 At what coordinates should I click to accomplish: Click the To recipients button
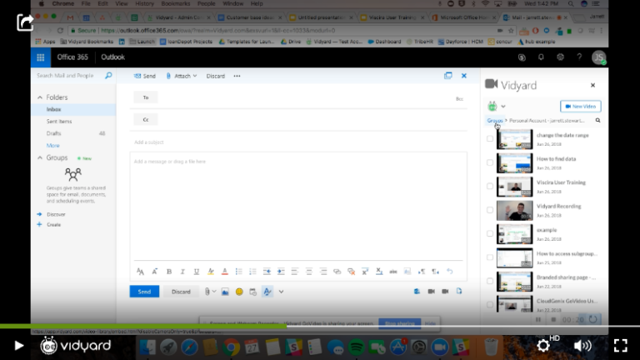pos(146,97)
